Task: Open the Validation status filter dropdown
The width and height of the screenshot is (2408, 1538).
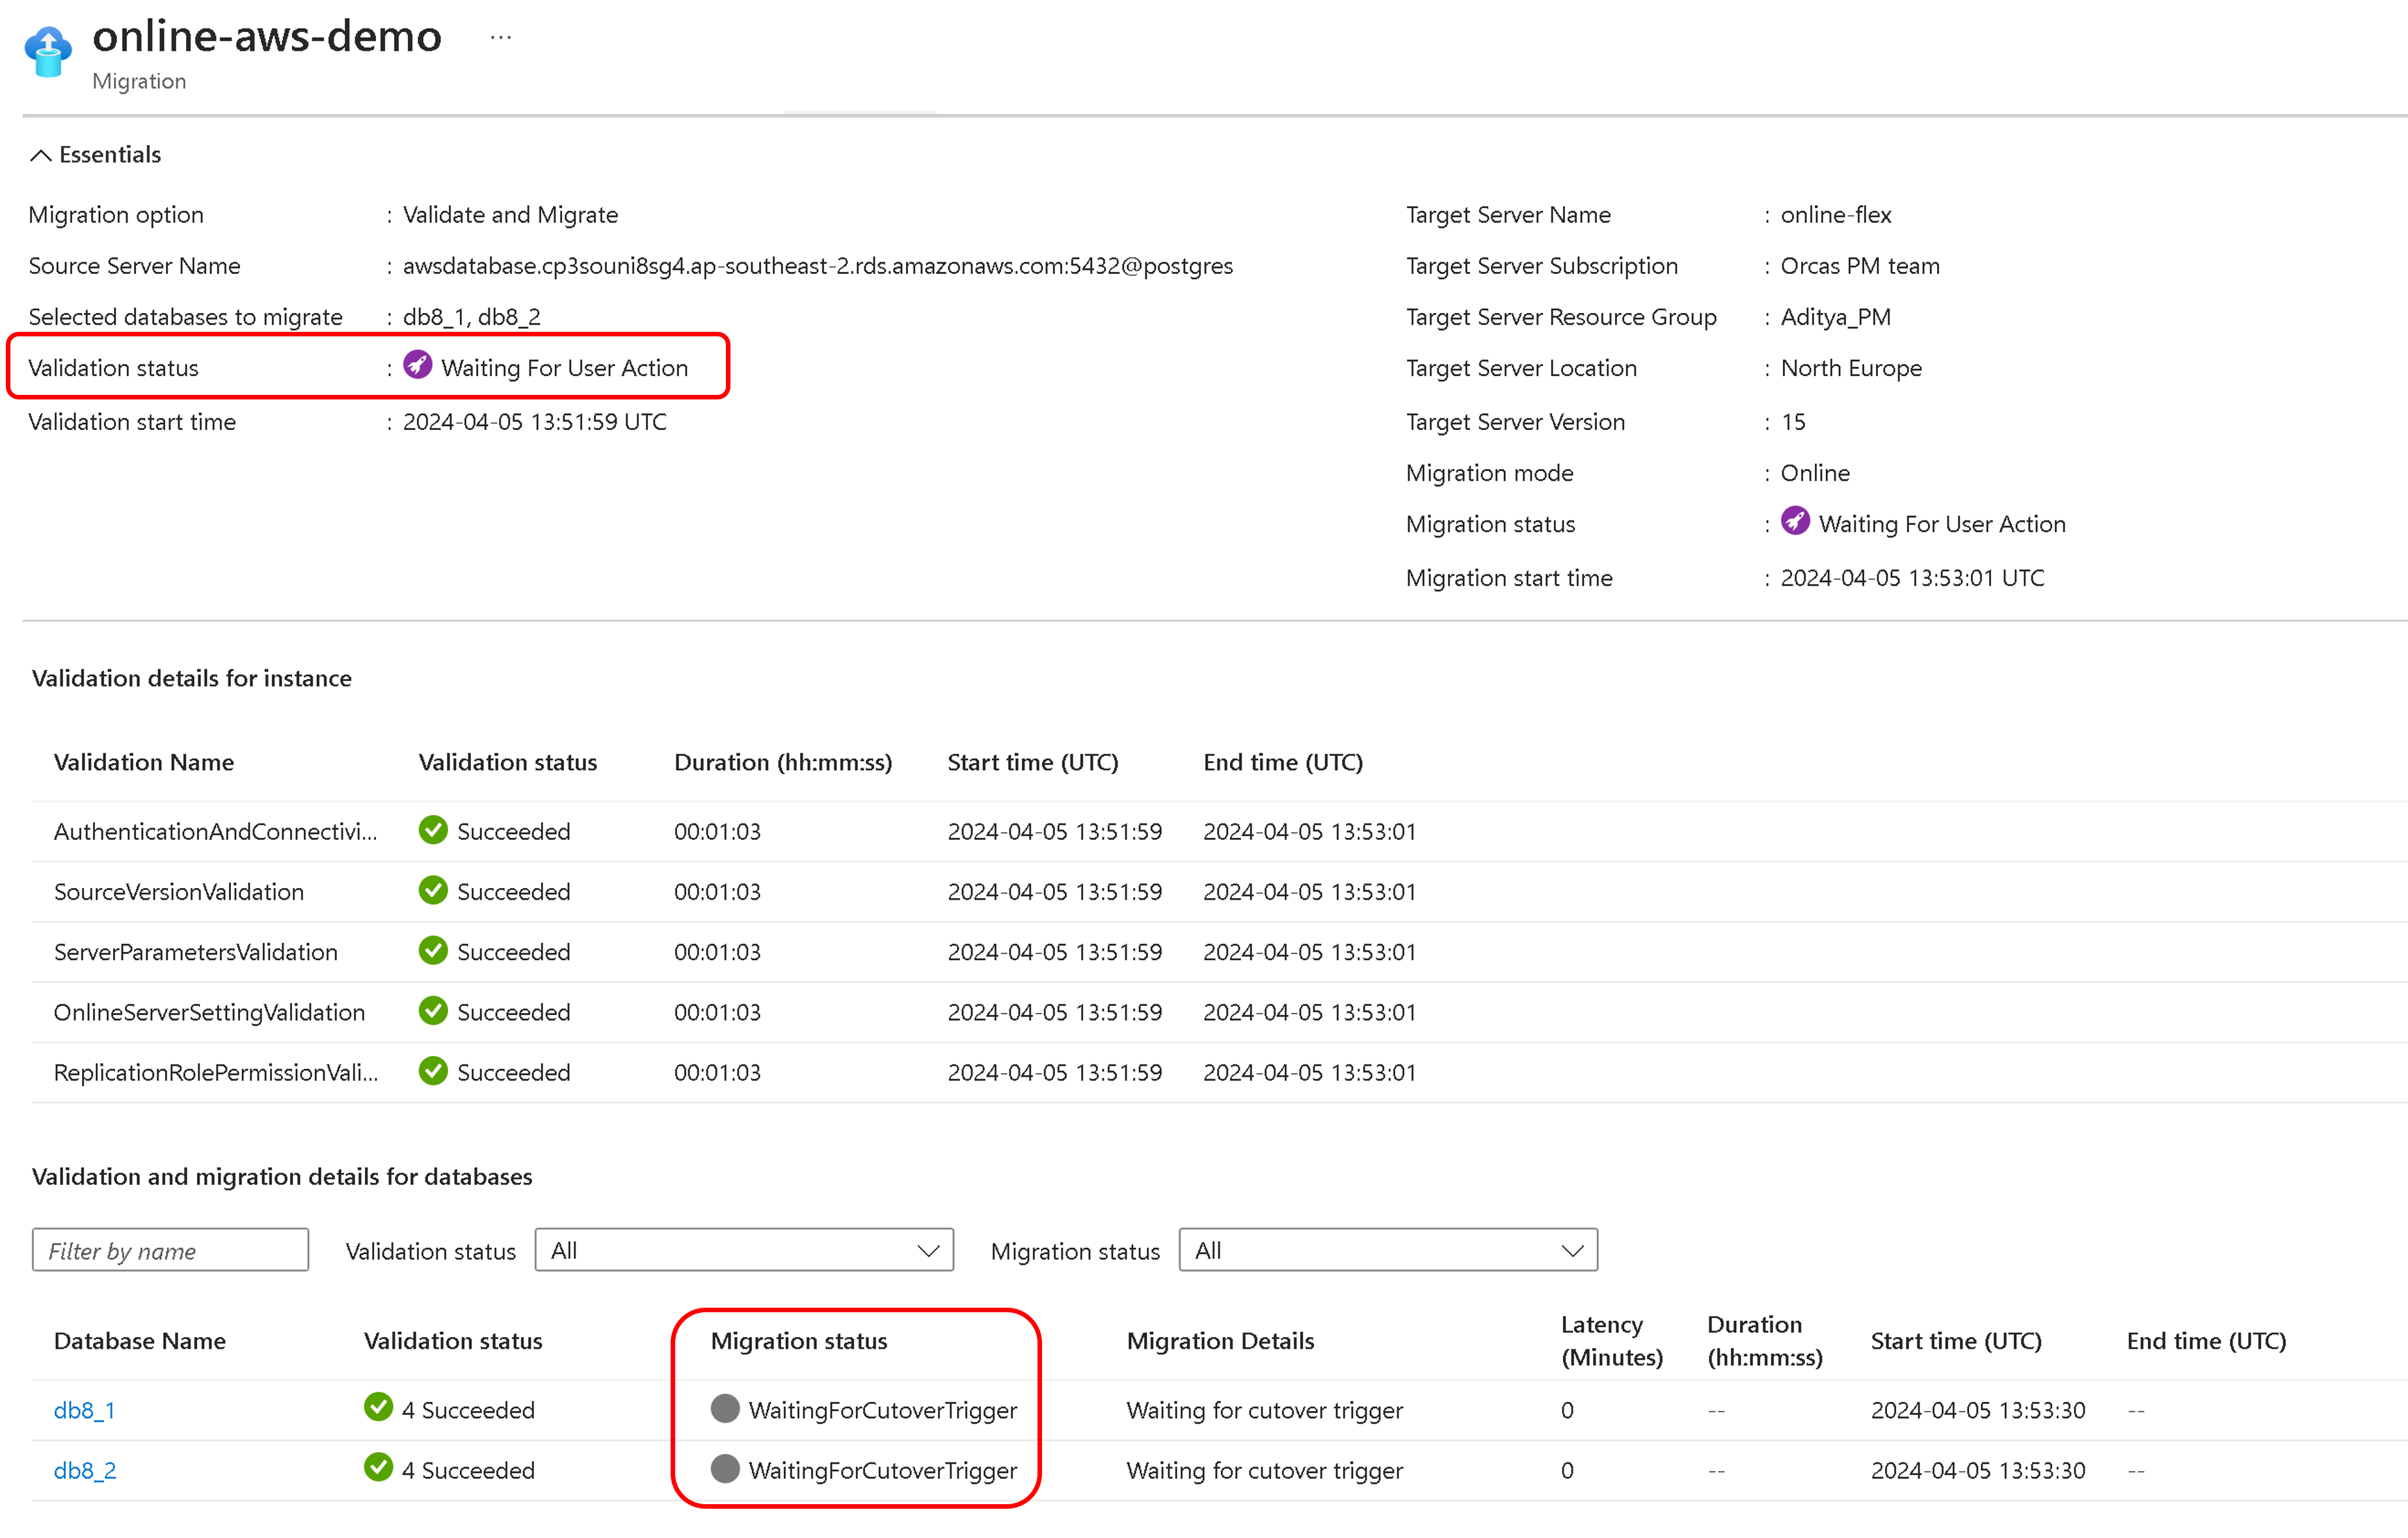Action: [744, 1250]
